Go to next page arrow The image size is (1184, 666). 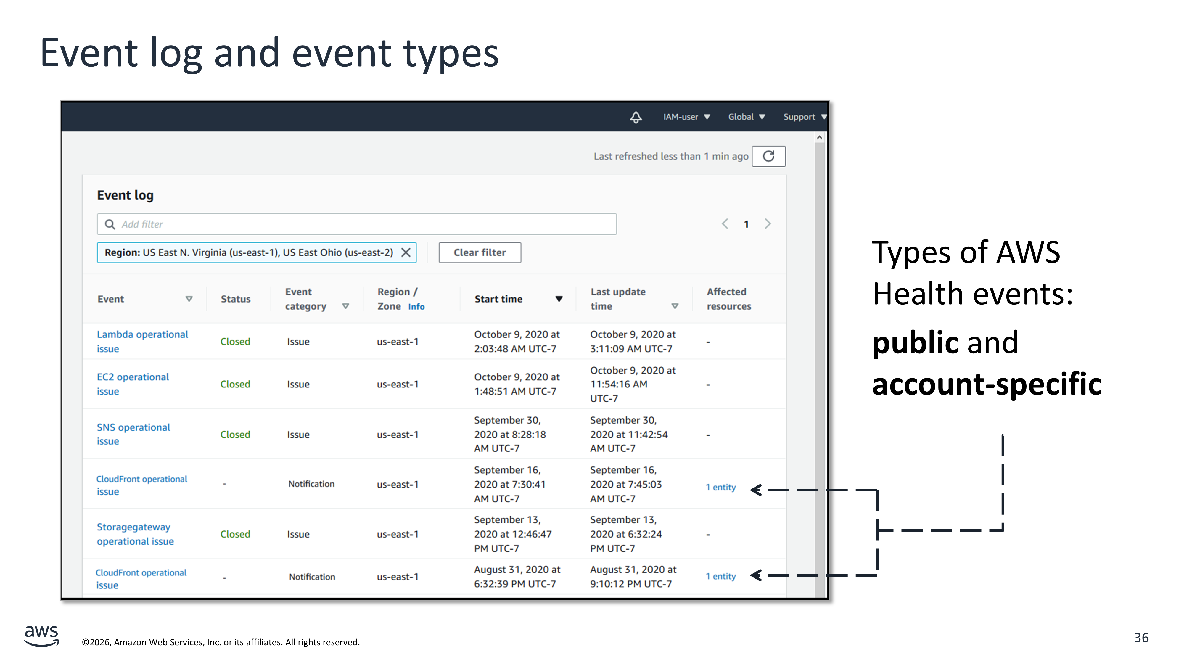tap(768, 224)
